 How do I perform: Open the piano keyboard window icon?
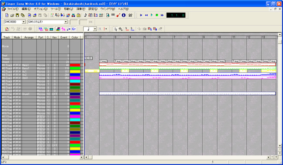pyautogui.click(x=113, y=15)
